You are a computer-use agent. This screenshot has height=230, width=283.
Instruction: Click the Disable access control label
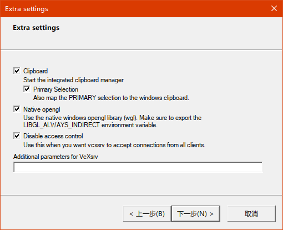(x=53, y=136)
